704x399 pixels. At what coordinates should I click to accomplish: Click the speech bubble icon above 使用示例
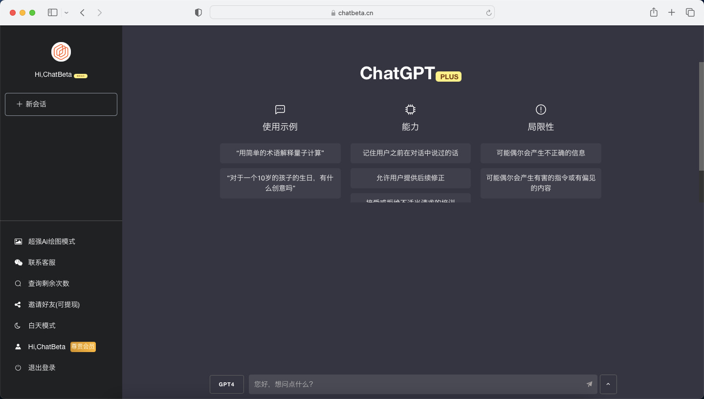point(280,109)
